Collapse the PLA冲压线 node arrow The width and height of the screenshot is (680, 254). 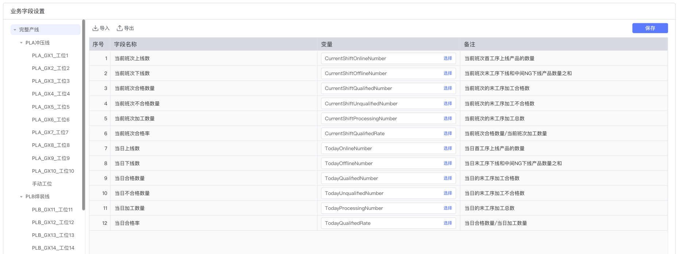tap(21, 43)
